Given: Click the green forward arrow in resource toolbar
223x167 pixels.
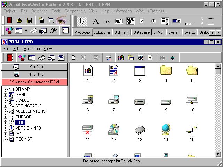Looking at the screenshot, I should tap(173, 58).
